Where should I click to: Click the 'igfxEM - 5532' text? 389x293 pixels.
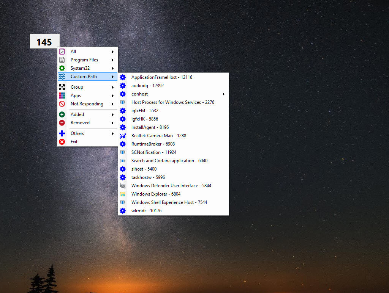click(x=145, y=111)
